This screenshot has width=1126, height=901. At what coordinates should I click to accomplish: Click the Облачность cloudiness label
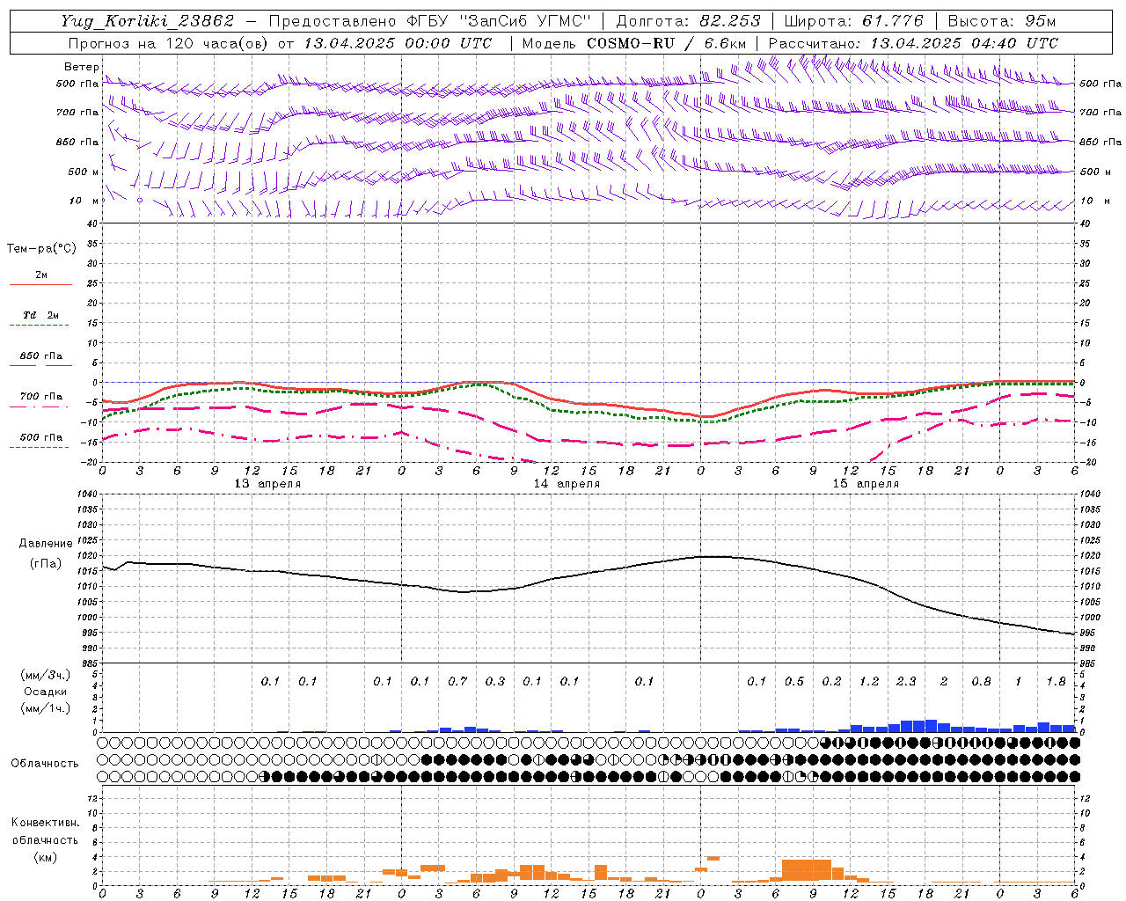coord(45,763)
